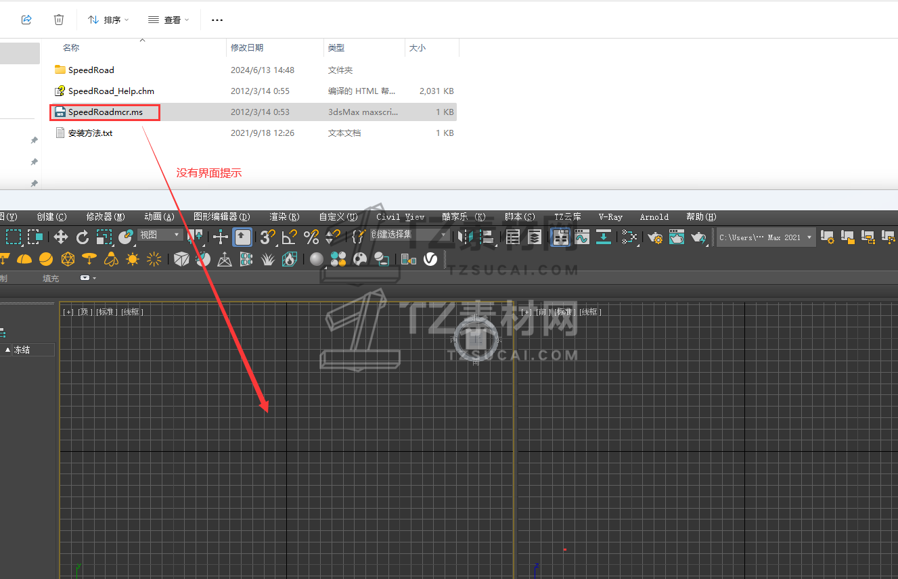The image size is (898, 579).
Task: Toggle angle snap
Action: 290,237
